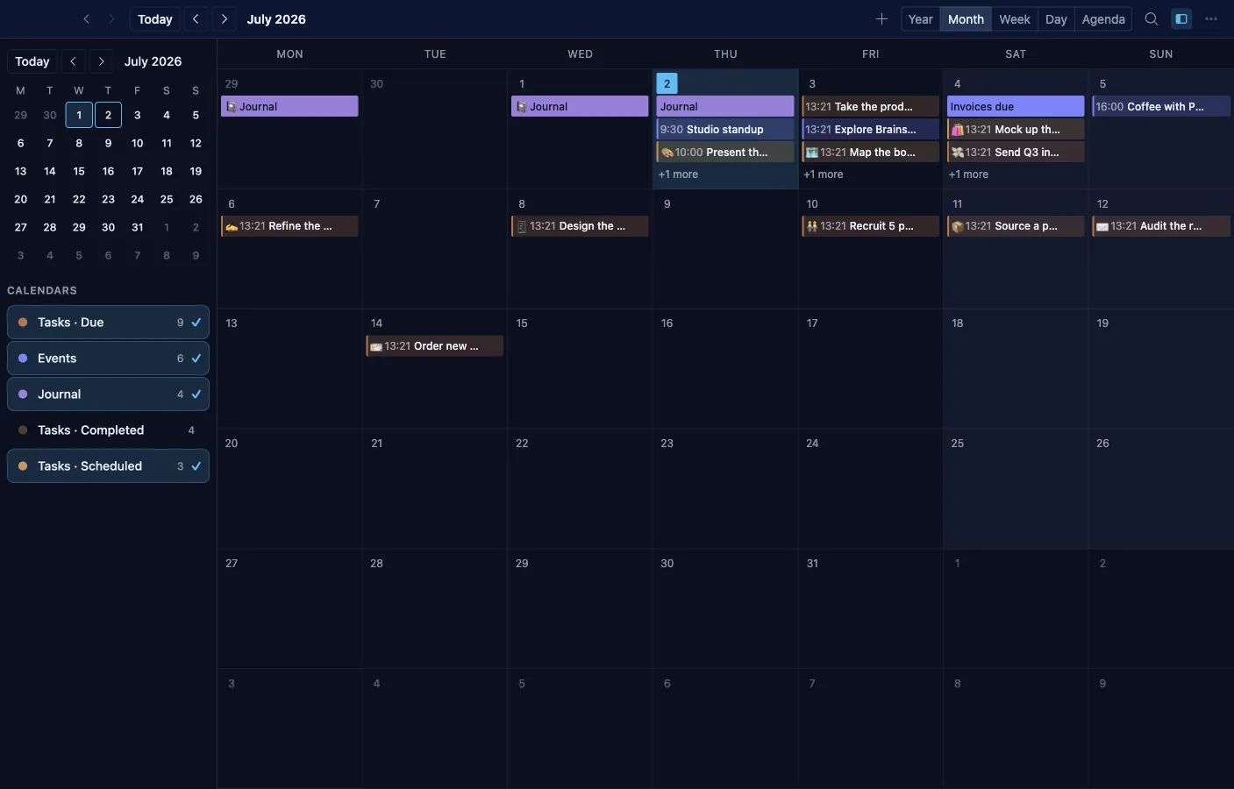The width and height of the screenshot is (1234, 789).
Task: Open the three-dot more options menu
Action: [1211, 18]
